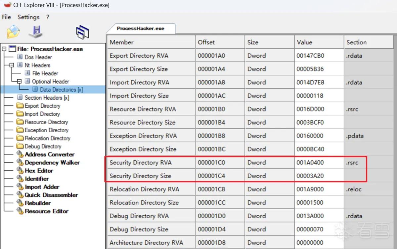Screen dimensions: 397x249
Task: Launch the Address Converter tool
Action: click(50, 154)
